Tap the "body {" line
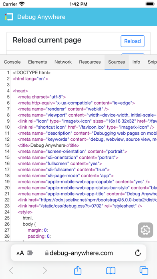The height and width of the screenshot is (279, 157). pyautogui.click(x=29, y=224)
